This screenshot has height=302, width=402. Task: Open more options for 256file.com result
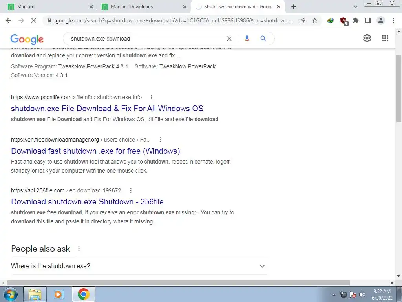[131, 190]
